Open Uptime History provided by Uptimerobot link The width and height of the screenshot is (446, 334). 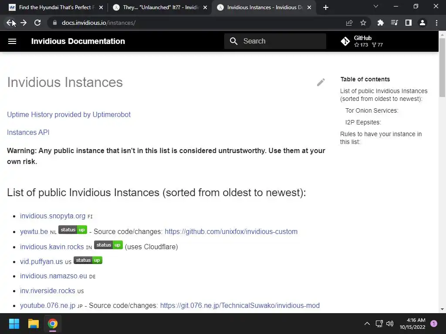pos(69,114)
